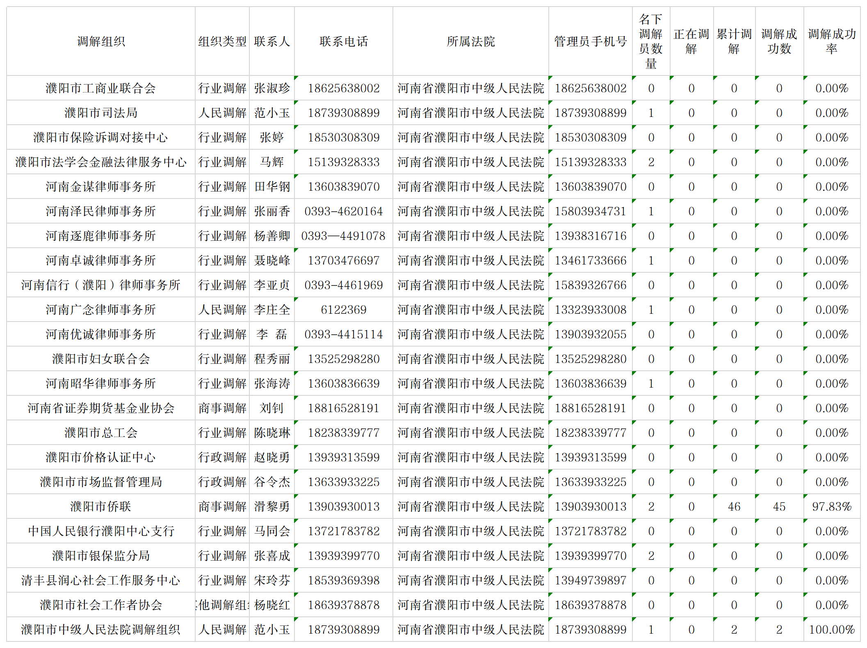Image resolution: width=867 pixels, height=648 pixels.
Task: Click the cell 濮阳市法学会金融法律服务中心
Action: pyautogui.click(x=101, y=162)
